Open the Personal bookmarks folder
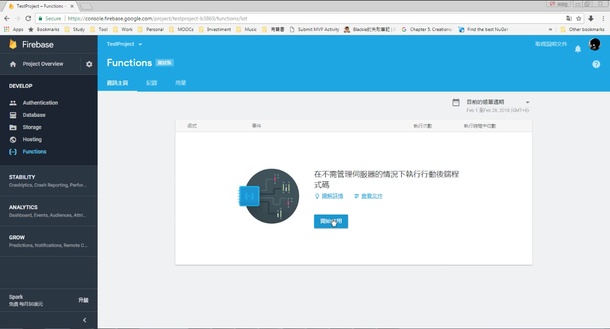Screen dimensions: 610x329 150,29
